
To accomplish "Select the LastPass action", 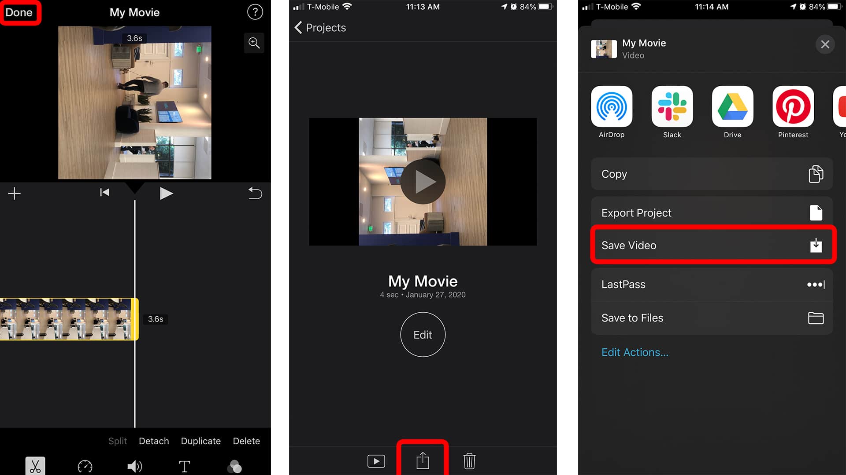I will [x=712, y=285].
